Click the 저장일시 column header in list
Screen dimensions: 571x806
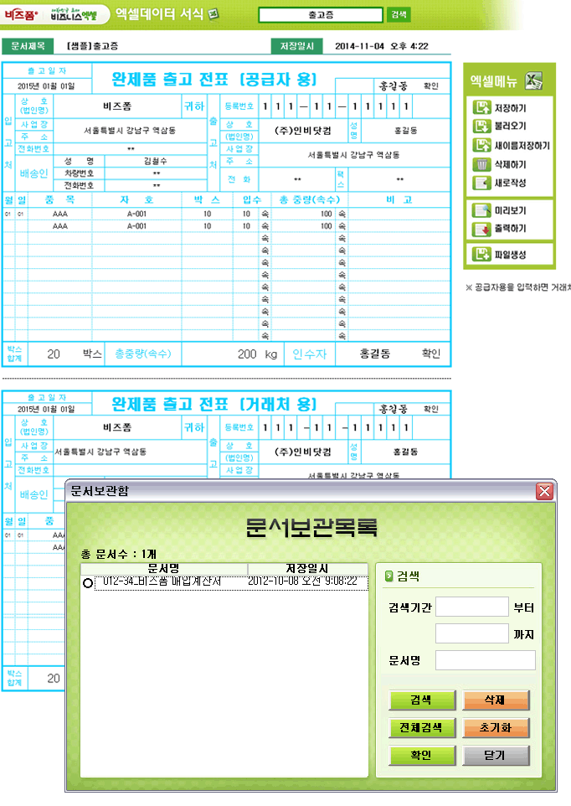pyautogui.click(x=307, y=569)
